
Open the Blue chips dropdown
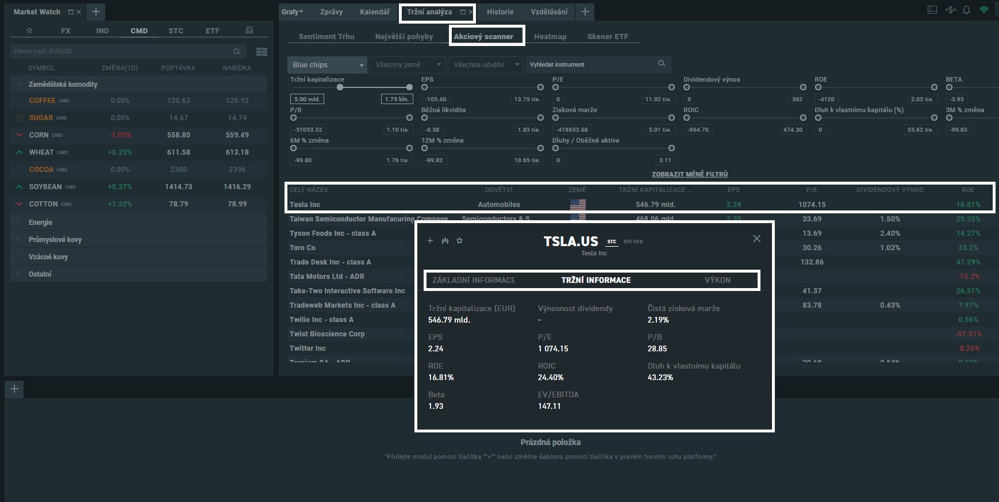(327, 64)
